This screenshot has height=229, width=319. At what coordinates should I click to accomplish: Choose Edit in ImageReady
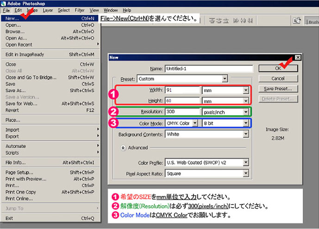pyautogui.click(x=50, y=54)
